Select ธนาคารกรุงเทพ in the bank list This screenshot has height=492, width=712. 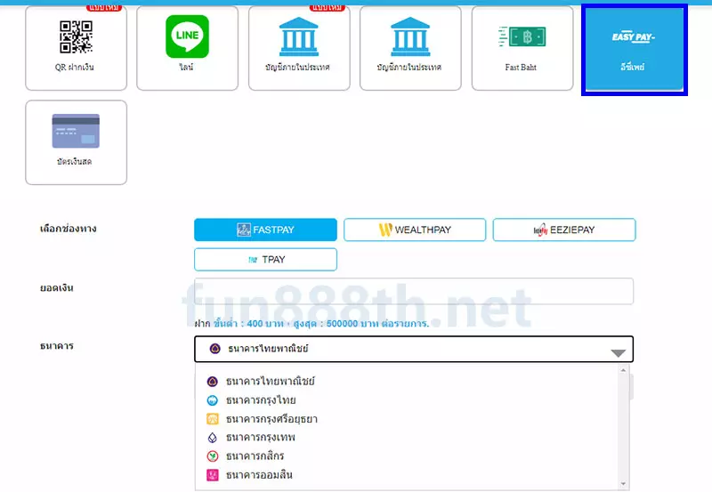pyautogui.click(x=261, y=438)
